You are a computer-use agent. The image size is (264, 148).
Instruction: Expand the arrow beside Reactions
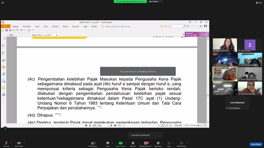point(162,143)
